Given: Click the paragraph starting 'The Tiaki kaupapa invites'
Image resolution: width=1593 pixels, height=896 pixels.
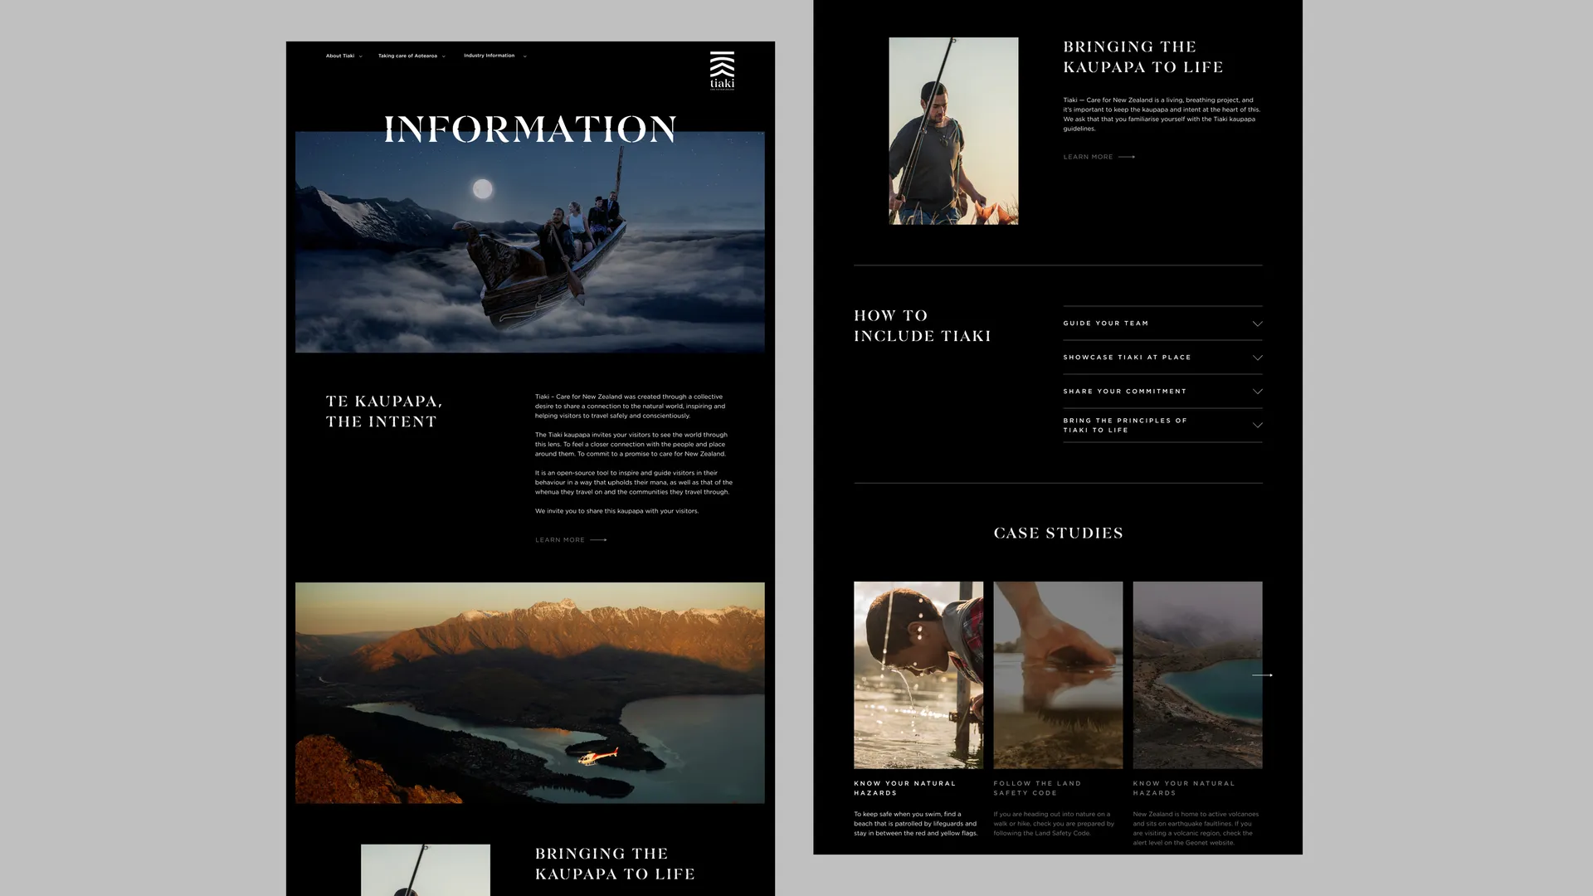Looking at the screenshot, I should pyautogui.click(x=631, y=444).
